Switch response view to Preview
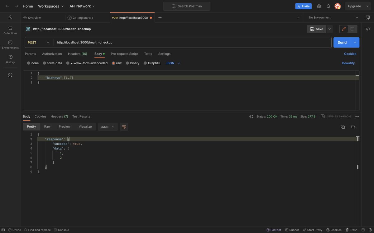 click(x=65, y=126)
